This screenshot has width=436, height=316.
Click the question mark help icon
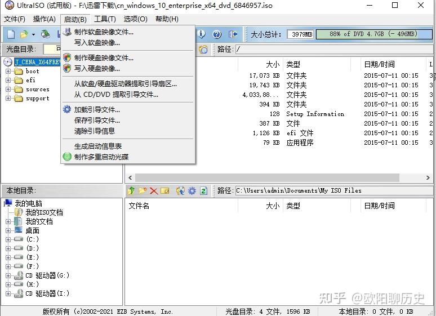[217, 34]
